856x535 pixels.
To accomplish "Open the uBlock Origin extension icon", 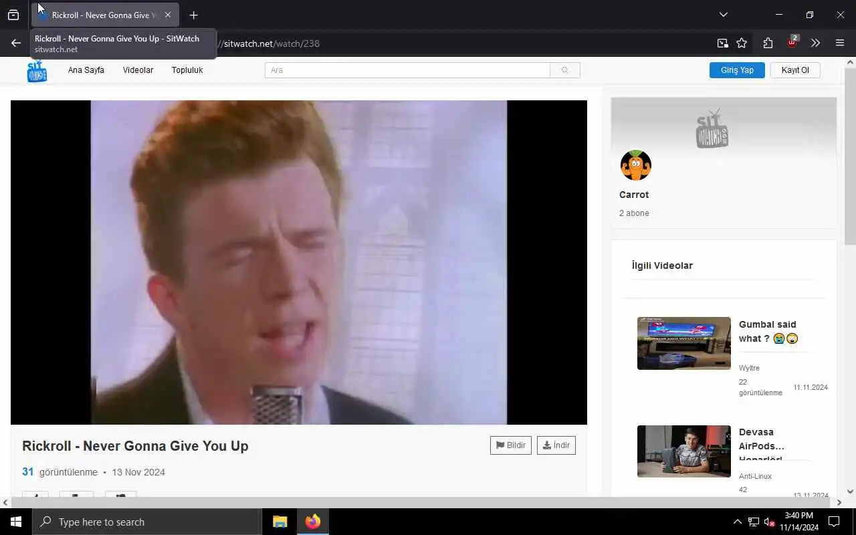I will (792, 42).
